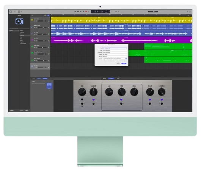The image size is (201, 170).
Task: Click the green Classic Rock Organ track icon
Action: coord(32,53)
